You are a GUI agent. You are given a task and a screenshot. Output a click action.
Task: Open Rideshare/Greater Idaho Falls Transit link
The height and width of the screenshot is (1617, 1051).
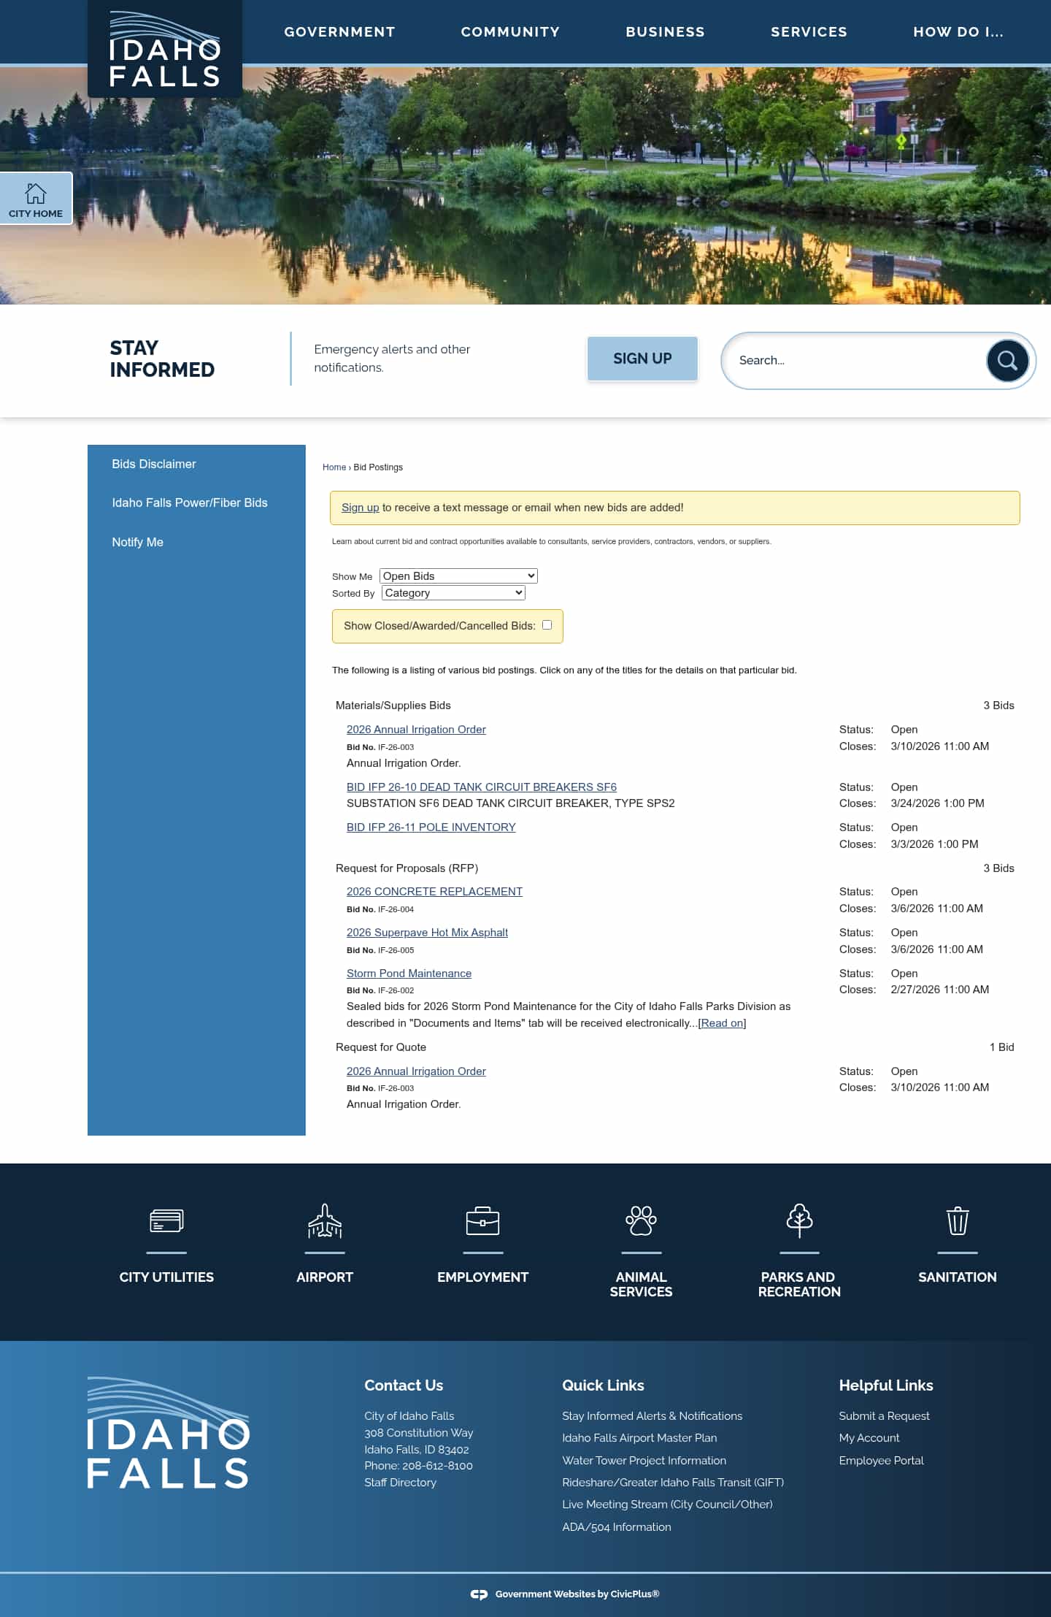[673, 1483]
